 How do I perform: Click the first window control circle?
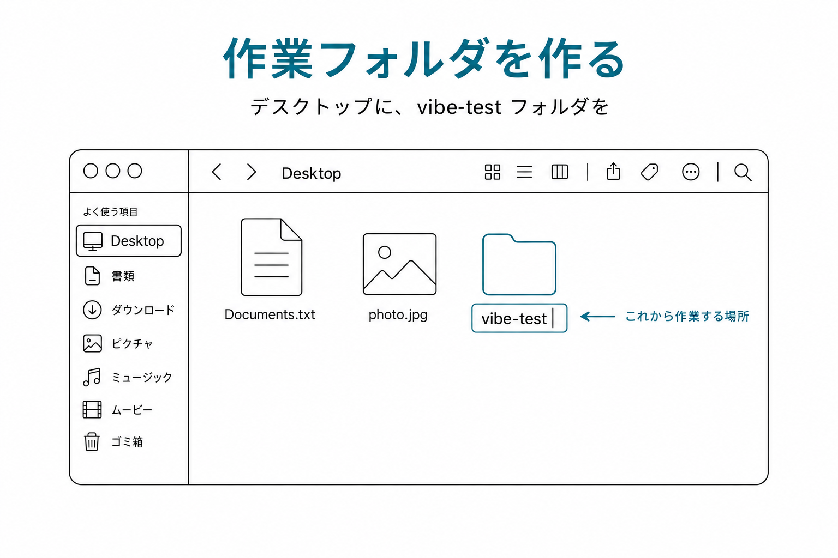click(91, 171)
